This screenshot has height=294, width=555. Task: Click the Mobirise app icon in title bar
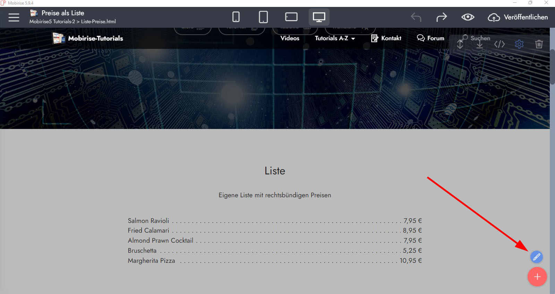3,3
